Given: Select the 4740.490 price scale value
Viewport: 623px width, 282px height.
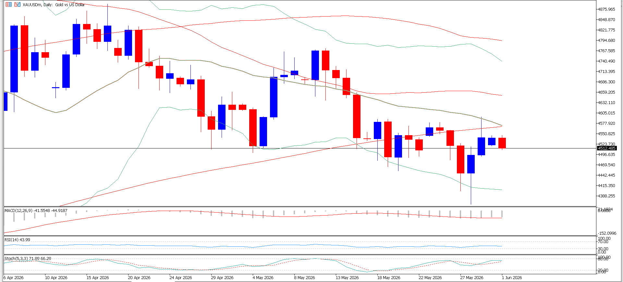Looking at the screenshot, I should tap(606, 61).
